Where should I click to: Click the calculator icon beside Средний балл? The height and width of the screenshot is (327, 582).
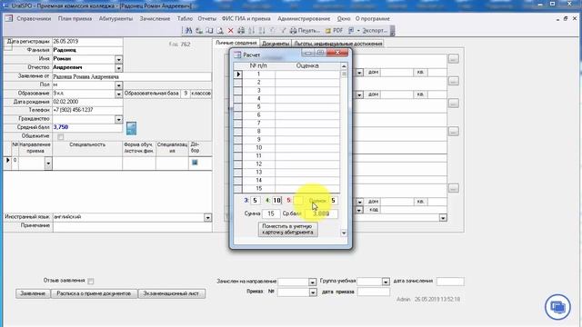(x=131, y=128)
